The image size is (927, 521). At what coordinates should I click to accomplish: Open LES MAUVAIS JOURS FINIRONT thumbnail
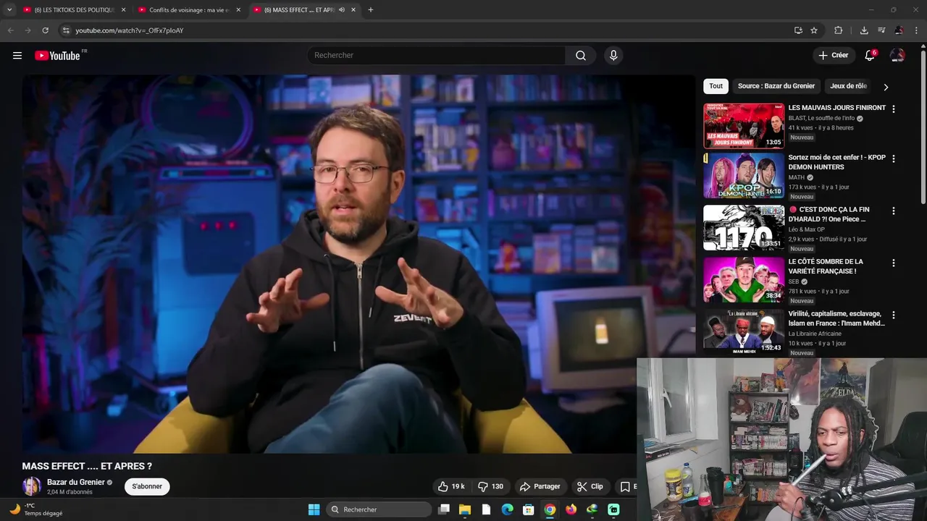point(744,126)
